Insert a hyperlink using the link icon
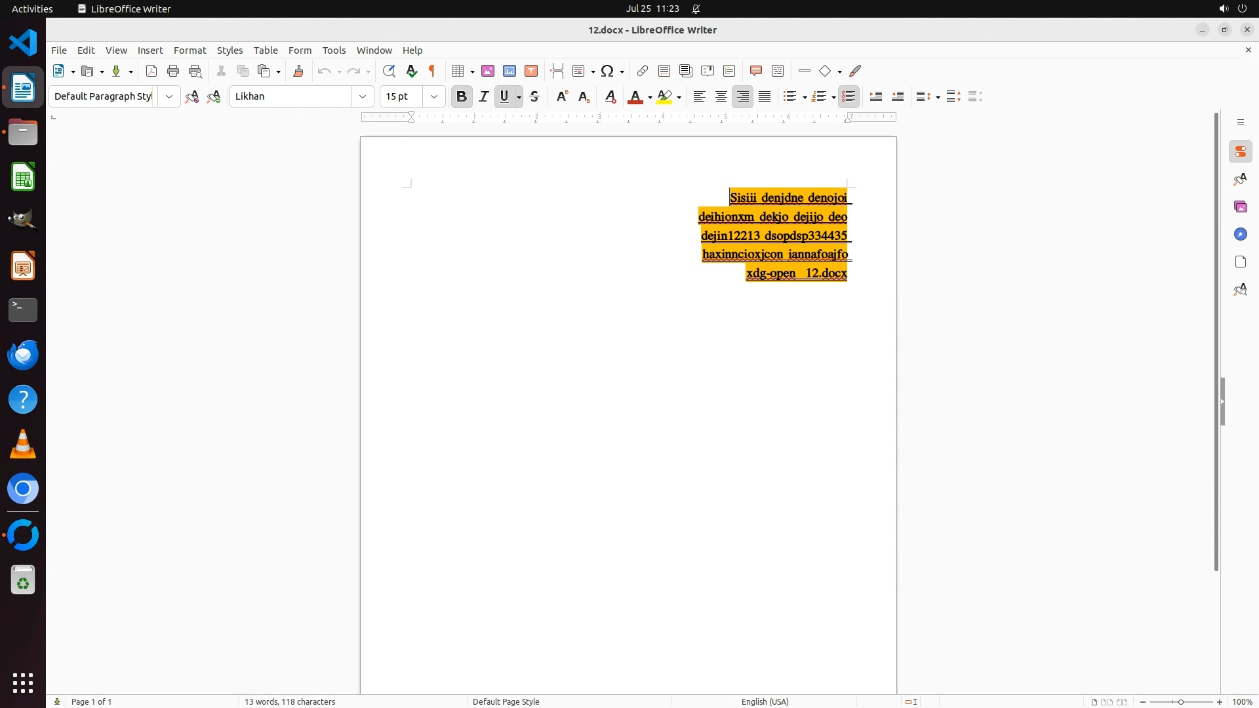This screenshot has height=708, width=1259. (643, 71)
